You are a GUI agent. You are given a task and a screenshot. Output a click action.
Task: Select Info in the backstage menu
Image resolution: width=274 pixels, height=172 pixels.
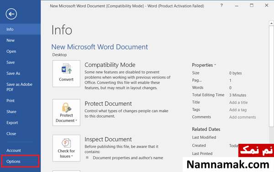click(20, 29)
